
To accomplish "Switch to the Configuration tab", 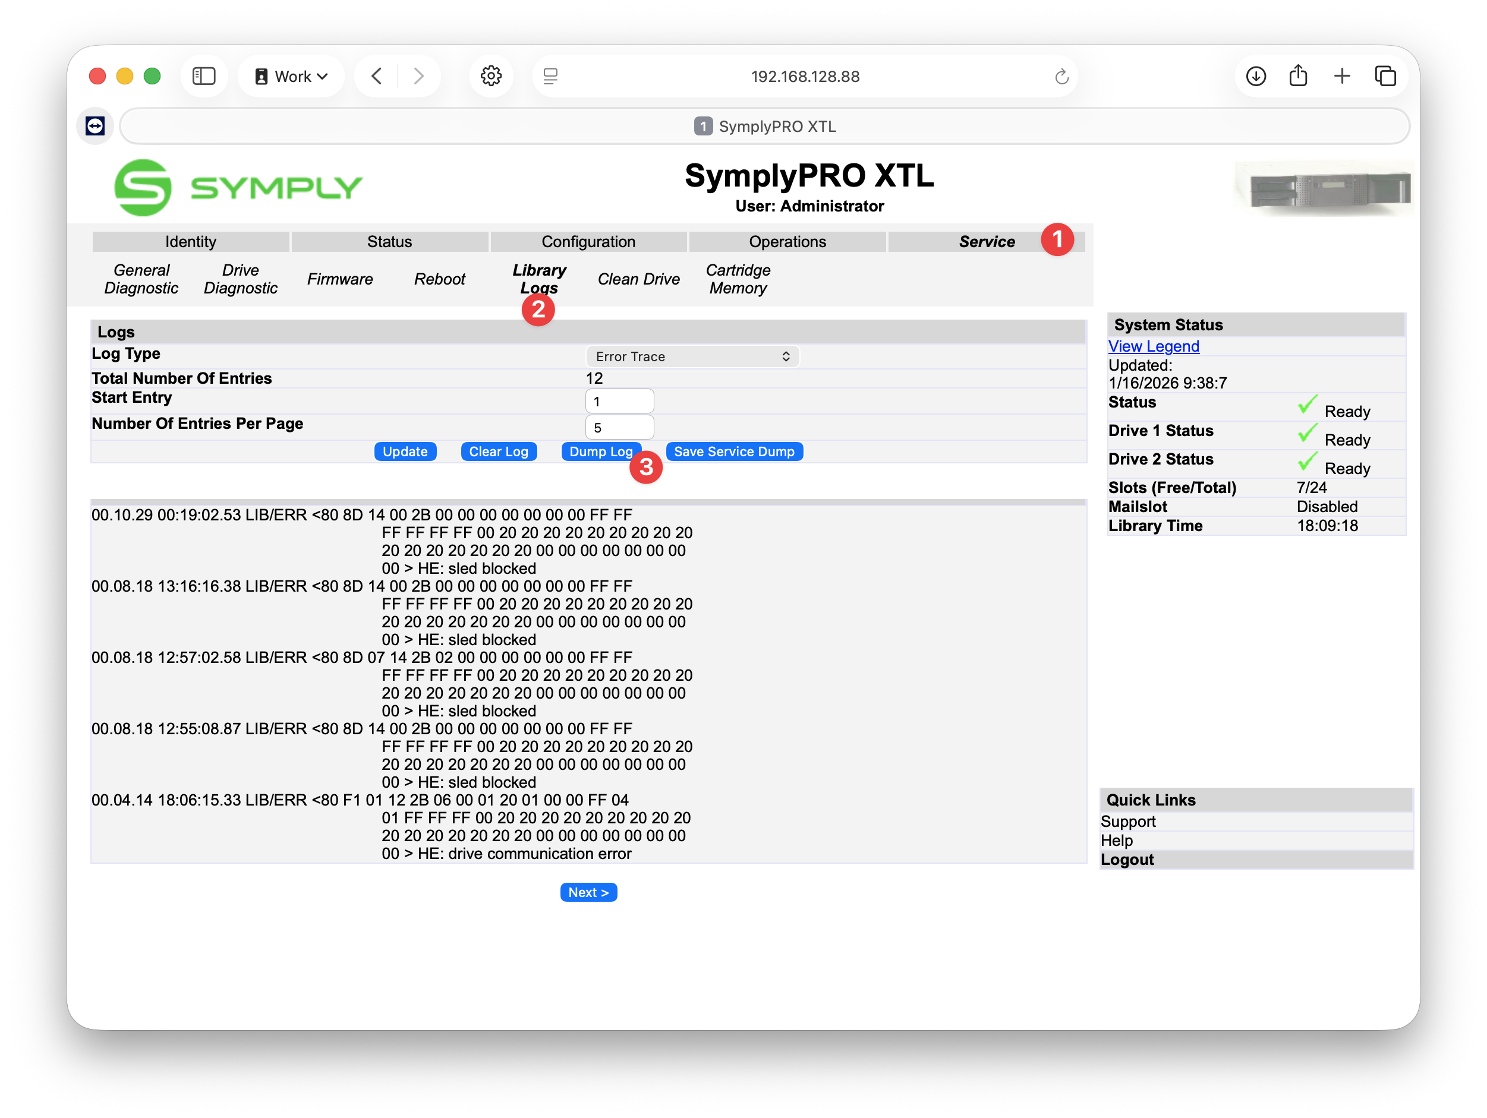I will pos(588,241).
